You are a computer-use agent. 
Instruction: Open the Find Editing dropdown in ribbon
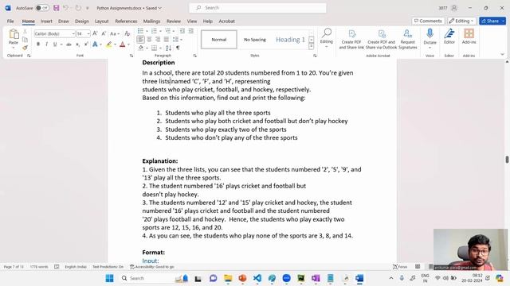point(326,38)
